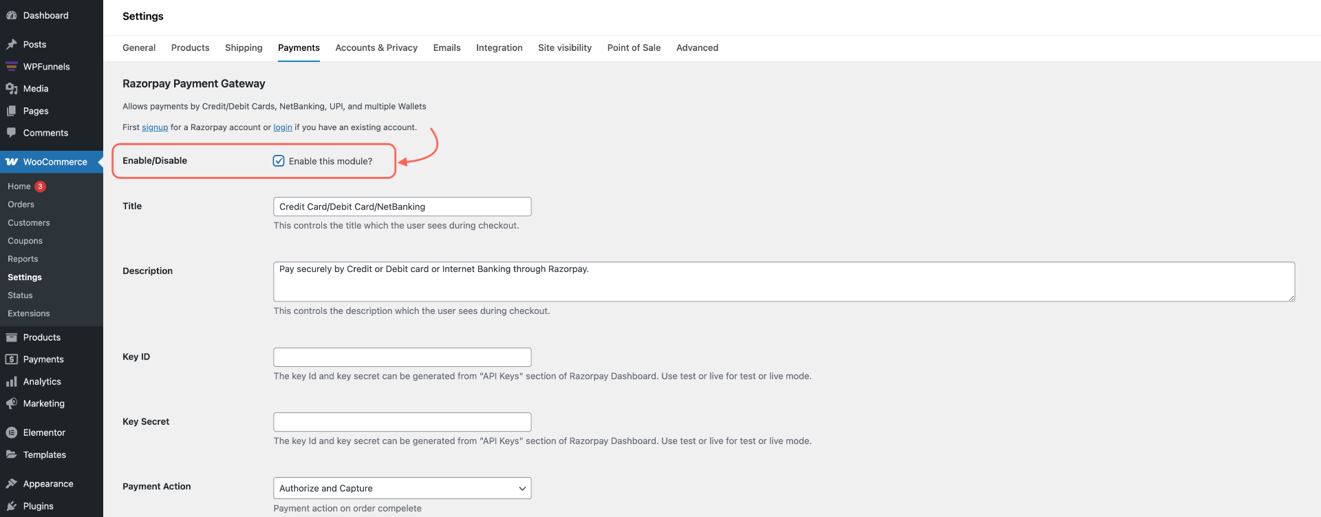Click the Media library icon
1321x517 pixels.
click(12, 88)
